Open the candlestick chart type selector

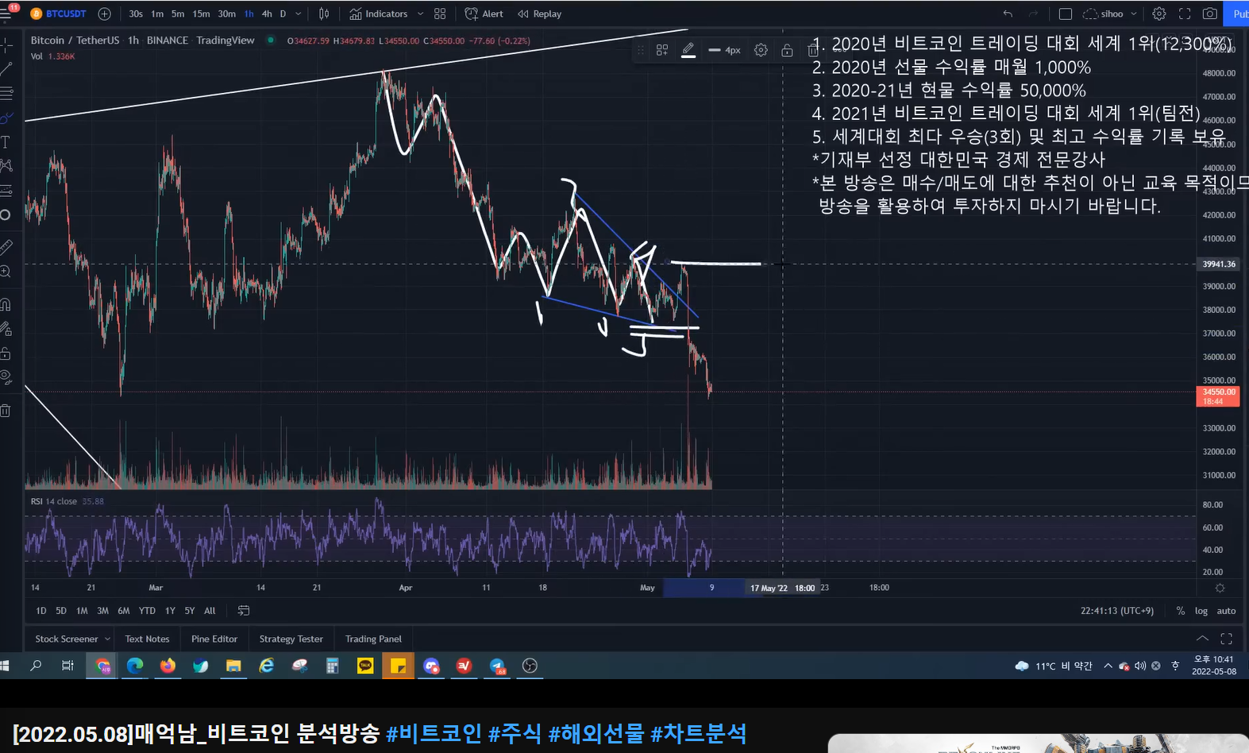point(324,14)
